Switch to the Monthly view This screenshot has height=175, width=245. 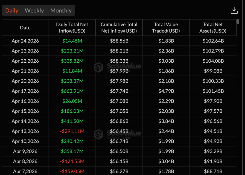(x=61, y=10)
